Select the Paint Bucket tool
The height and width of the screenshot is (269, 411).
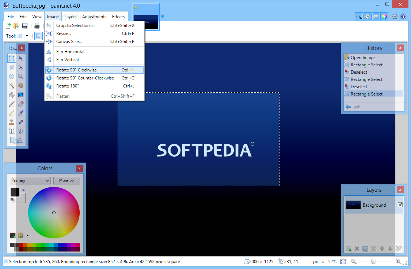[12, 95]
